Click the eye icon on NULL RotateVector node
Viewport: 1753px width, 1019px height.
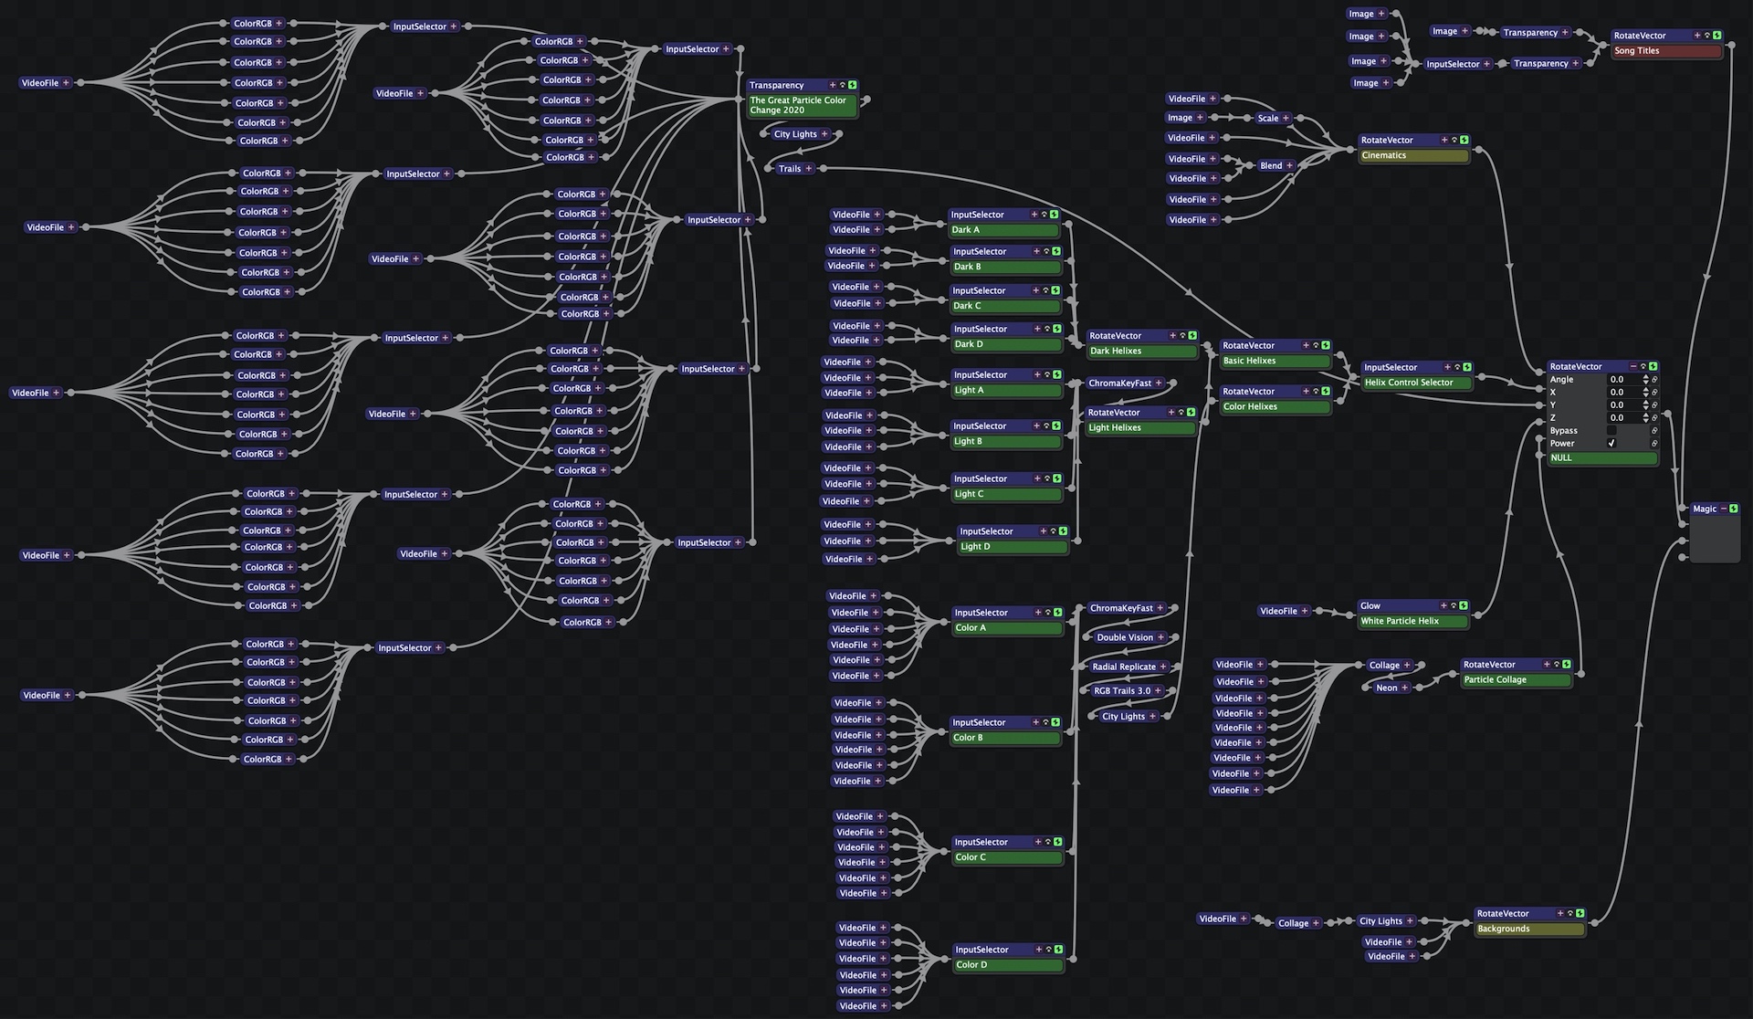pyautogui.click(x=1643, y=366)
